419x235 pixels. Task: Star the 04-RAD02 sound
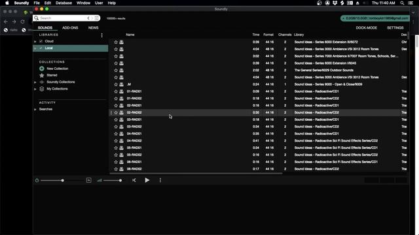click(x=116, y=141)
